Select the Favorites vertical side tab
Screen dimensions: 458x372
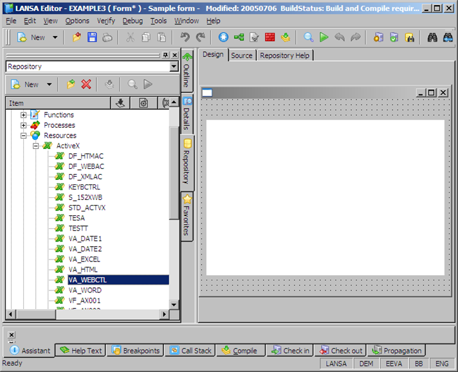(187, 215)
